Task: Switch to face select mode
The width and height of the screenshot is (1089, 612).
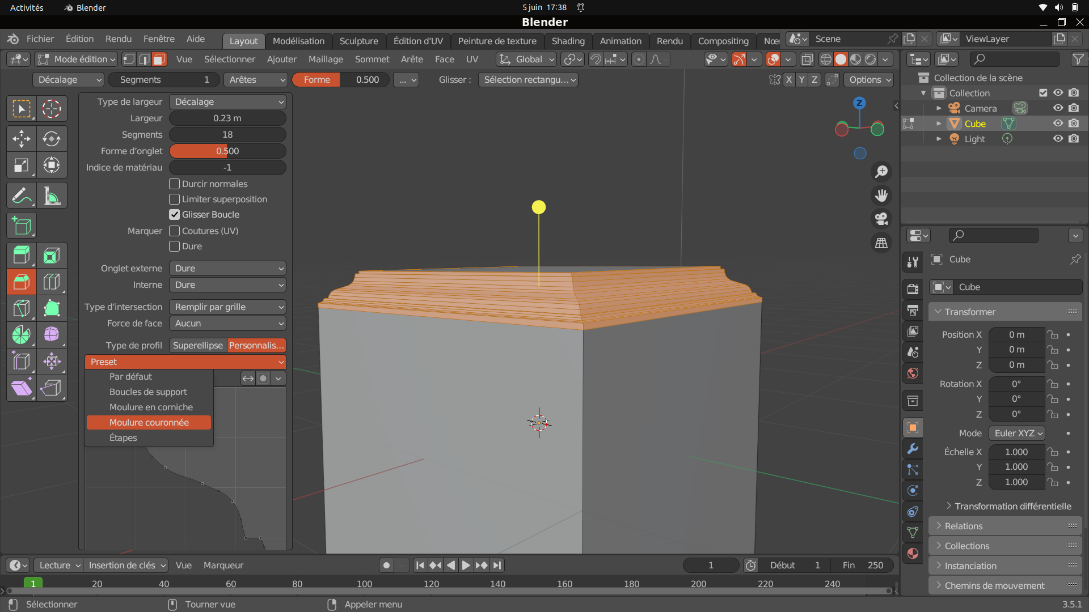Action: click(159, 59)
